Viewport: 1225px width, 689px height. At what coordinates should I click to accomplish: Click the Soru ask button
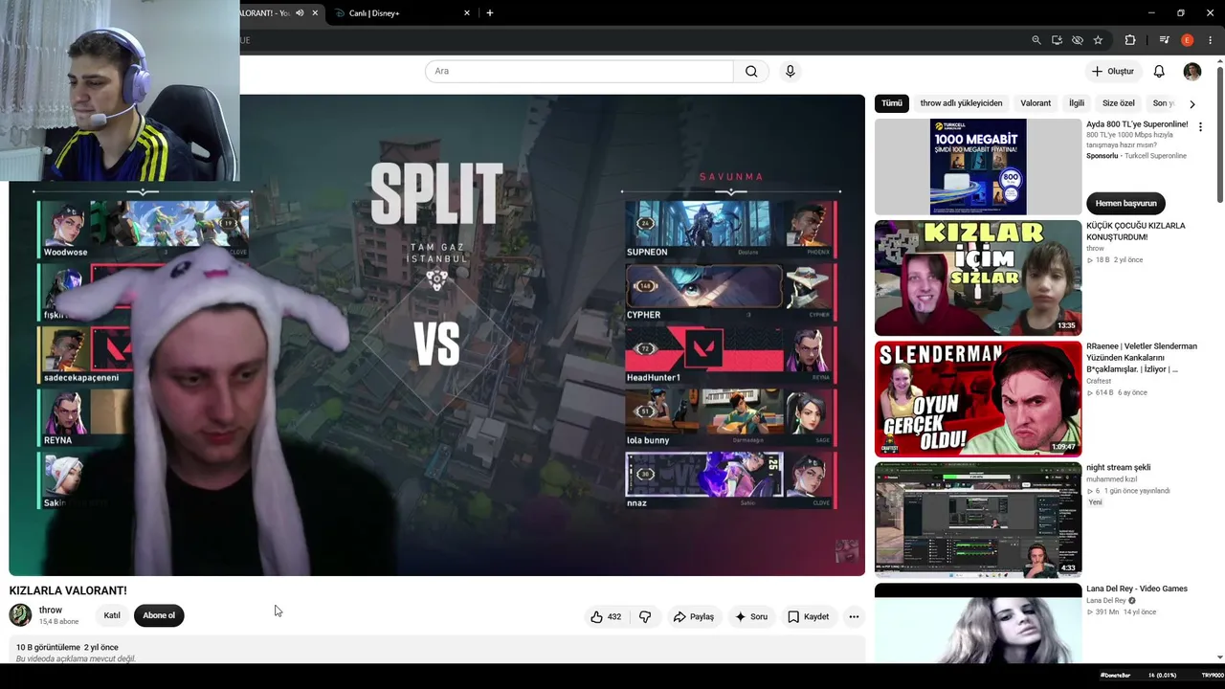click(x=751, y=617)
